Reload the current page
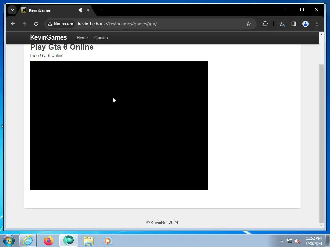Viewport: 330px width, 247px height. coord(36,24)
